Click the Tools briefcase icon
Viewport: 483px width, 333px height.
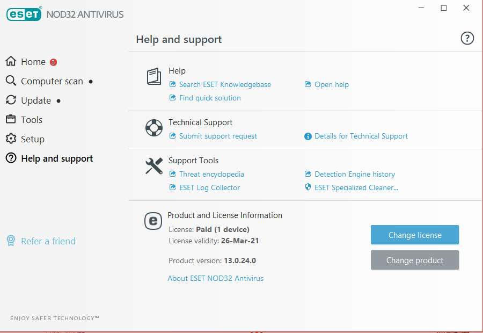[x=11, y=119]
